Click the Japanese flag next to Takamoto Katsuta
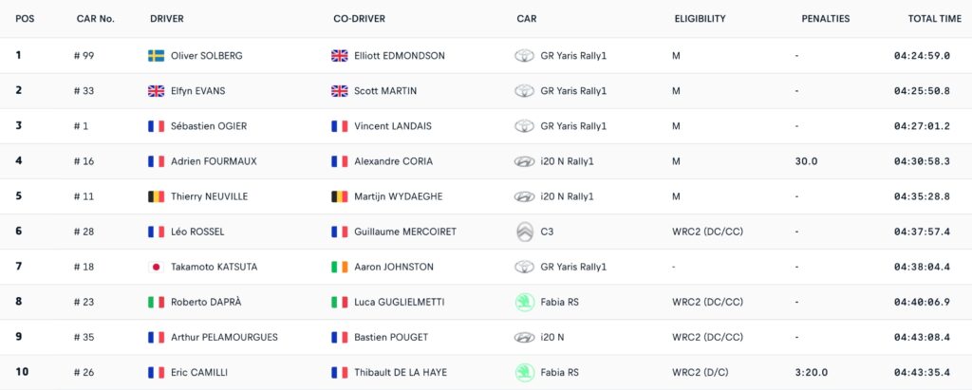The height and width of the screenshot is (390, 972). (x=157, y=267)
